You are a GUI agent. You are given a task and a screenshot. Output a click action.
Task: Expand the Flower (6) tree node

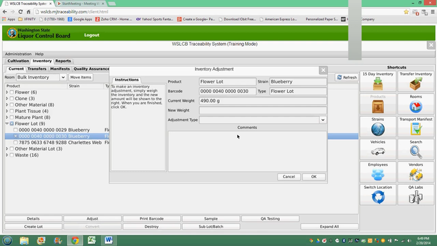[7, 92]
